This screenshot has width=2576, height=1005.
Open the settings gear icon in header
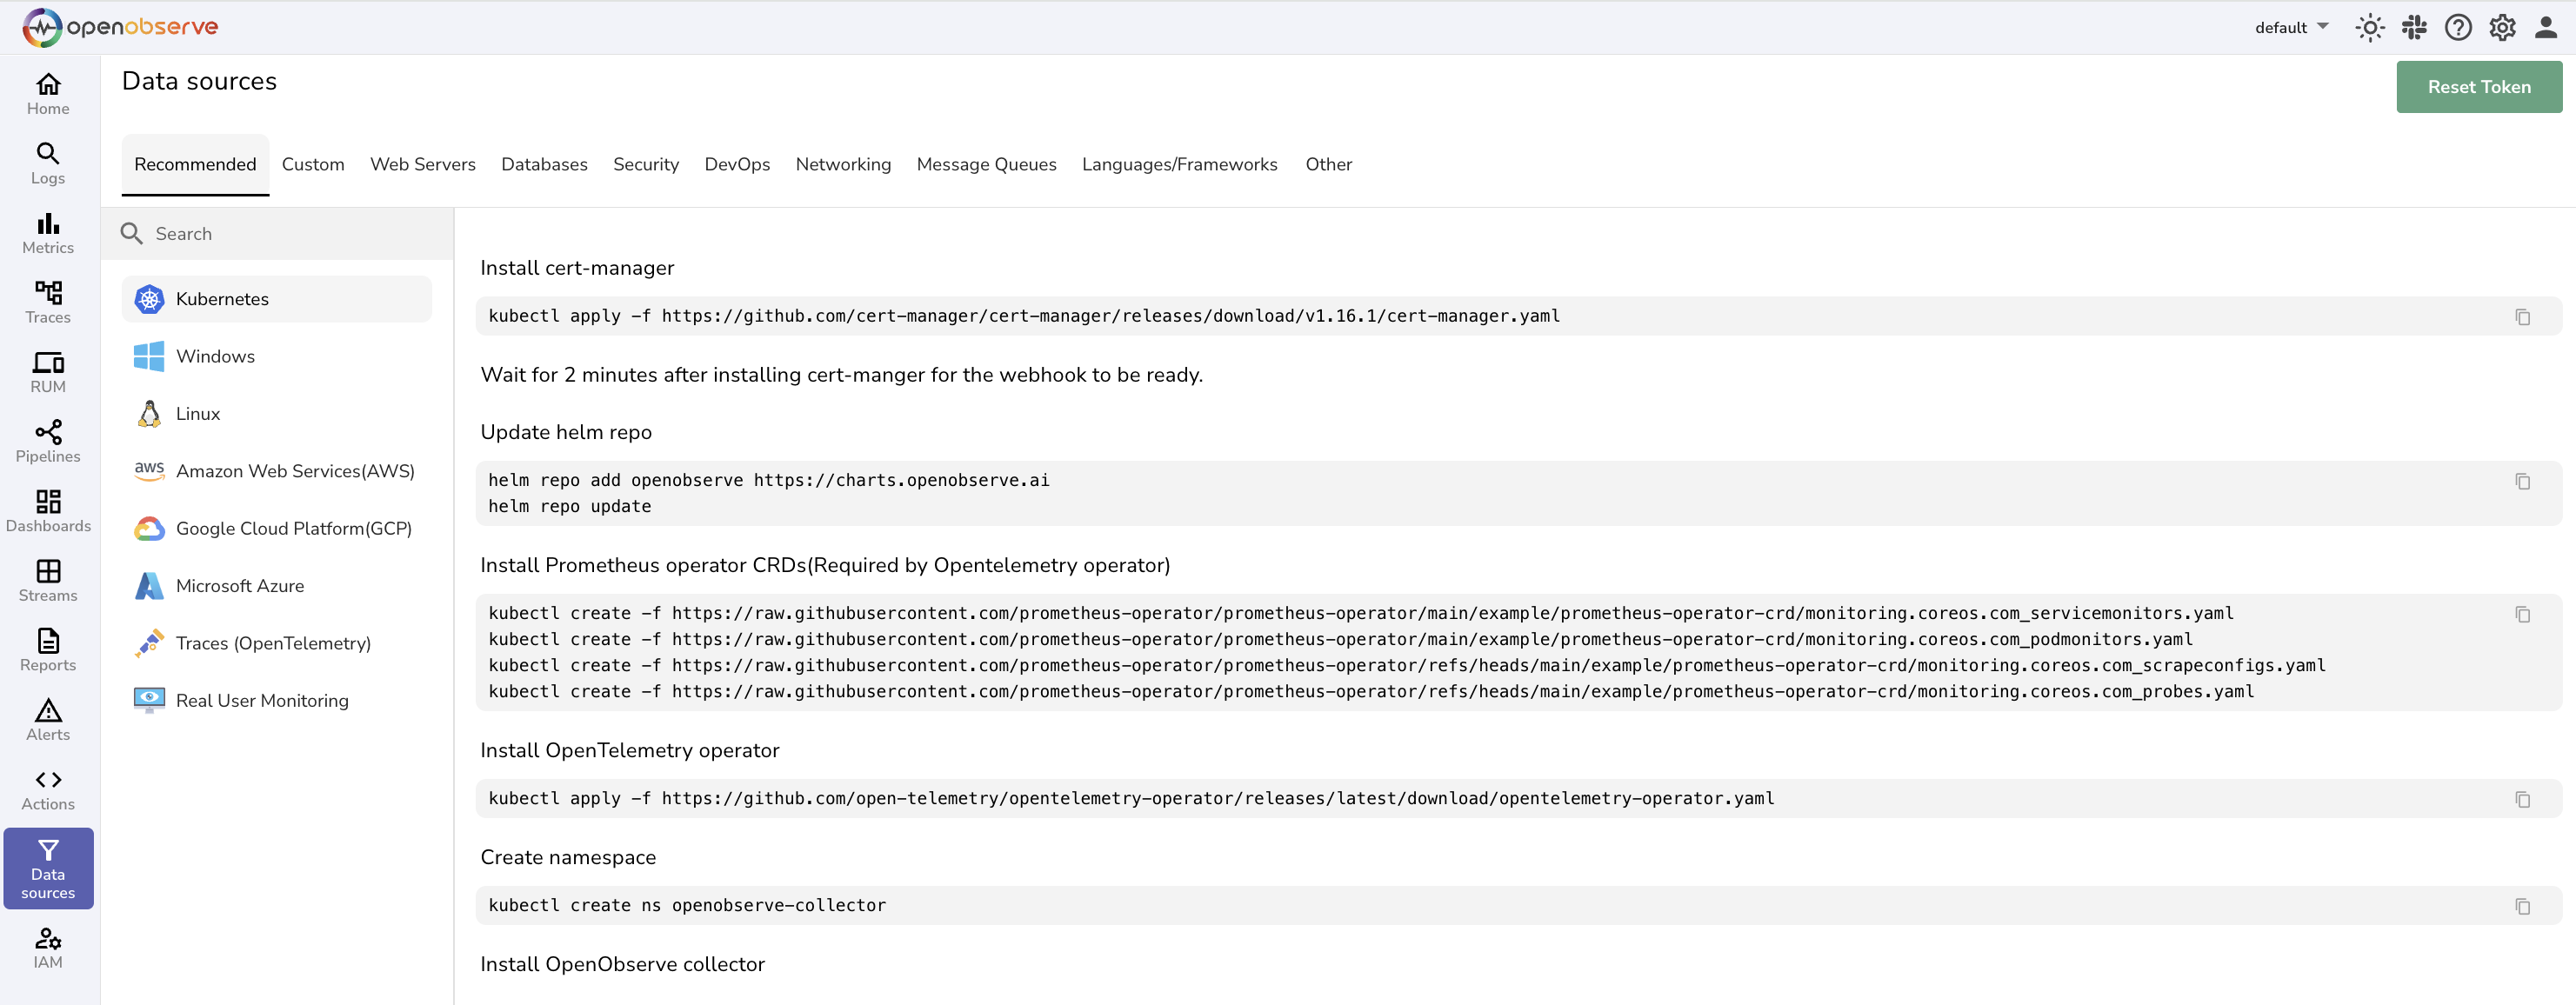(x=2502, y=27)
